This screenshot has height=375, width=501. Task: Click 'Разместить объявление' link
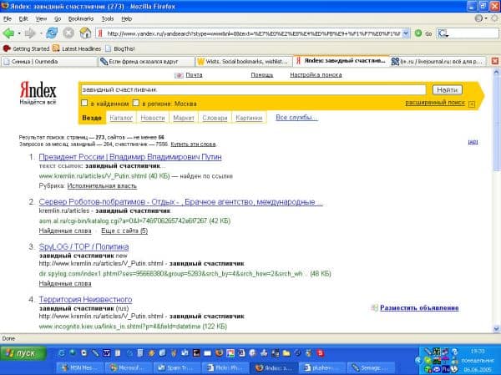tap(419, 308)
